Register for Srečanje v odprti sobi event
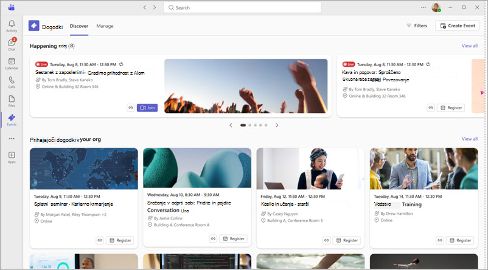Screen dimensions: 488x270 tap(234, 238)
